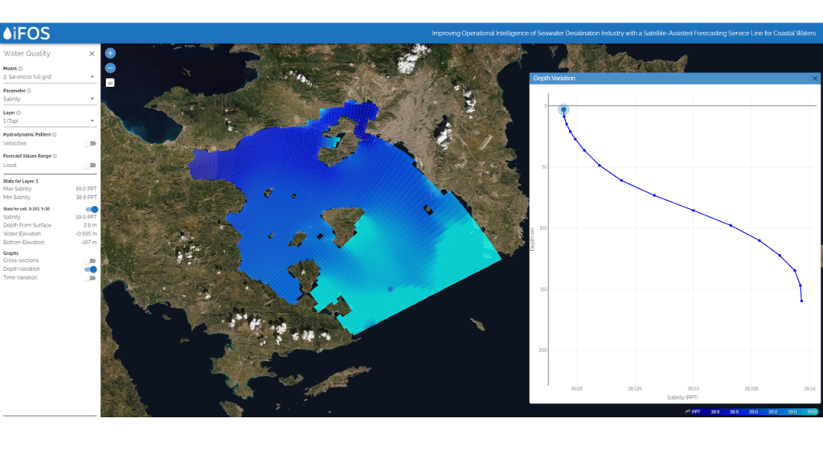823x463 pixels.
Task: Click the map zoom-out icon
Action: coord(109,68)
